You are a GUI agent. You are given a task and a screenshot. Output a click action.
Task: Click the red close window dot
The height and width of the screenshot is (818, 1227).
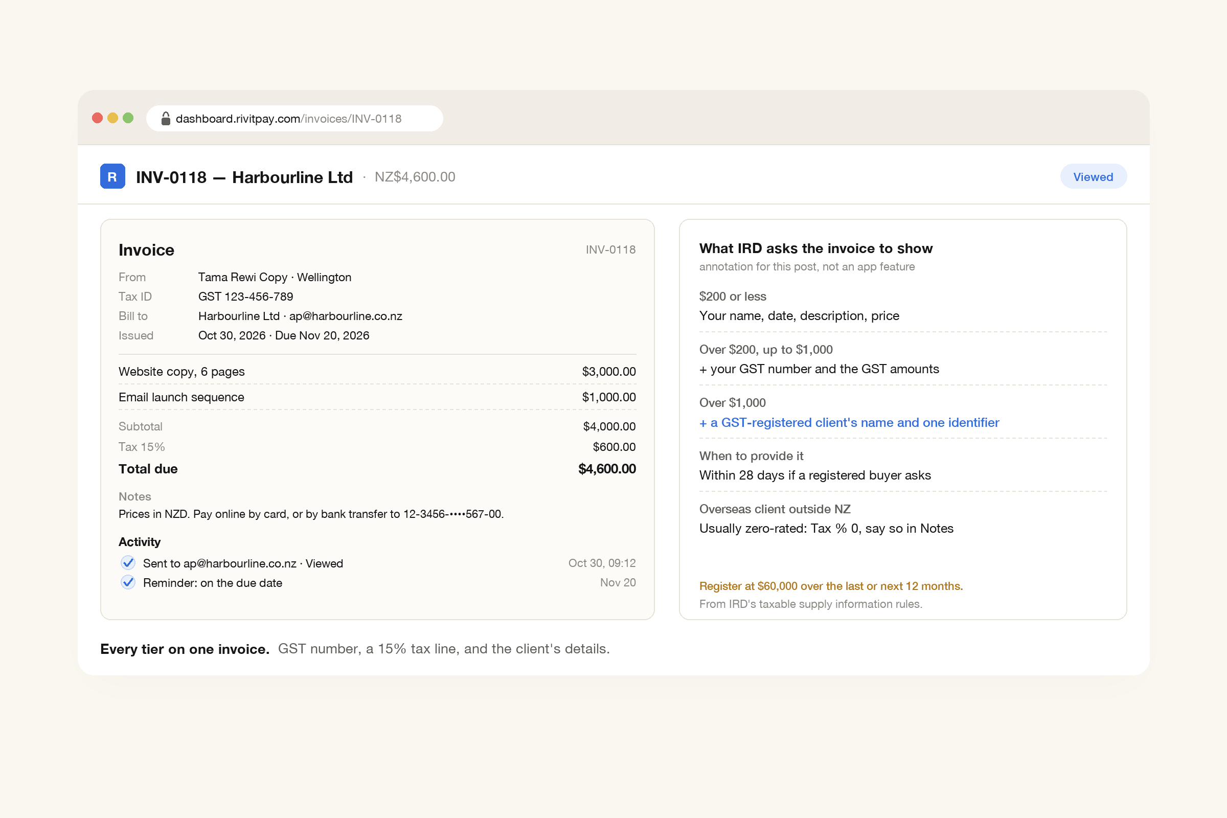[x=97, y=118]
